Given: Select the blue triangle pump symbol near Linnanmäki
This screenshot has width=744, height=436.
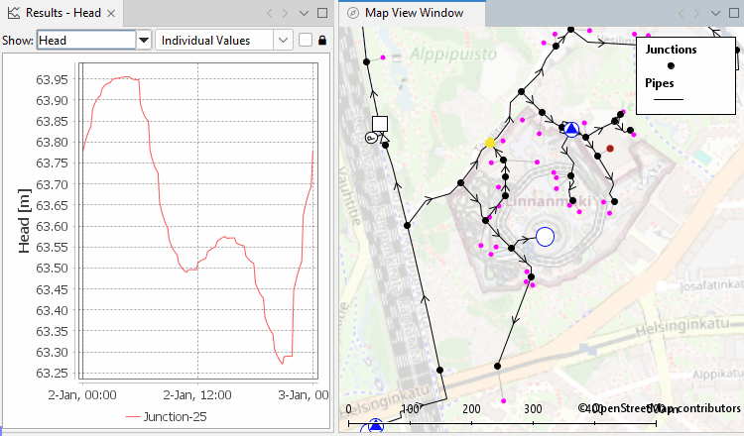Looking at the screenshot, I should point(571,129).
